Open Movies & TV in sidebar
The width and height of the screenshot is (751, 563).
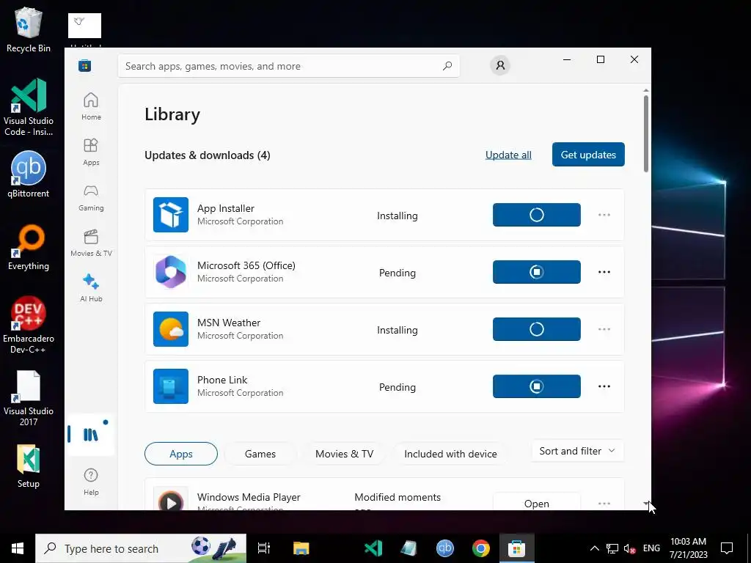pos(91,243)
